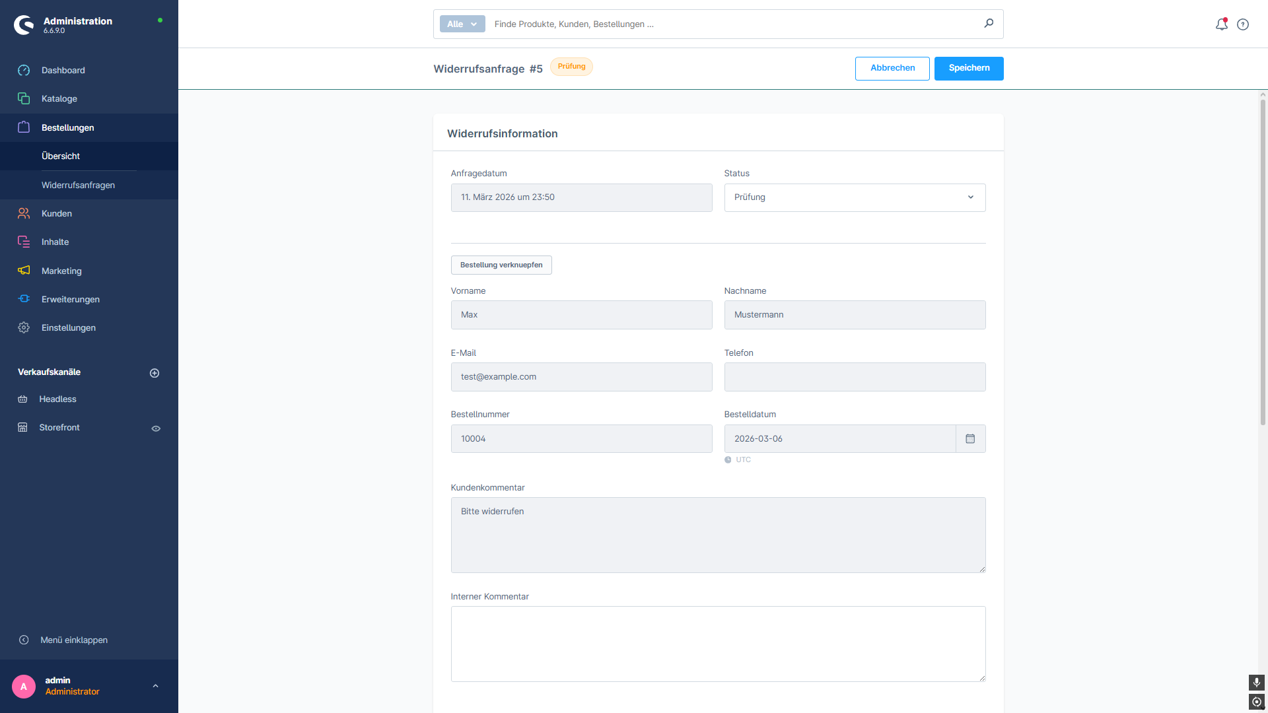Click the Shopware logo in sidebar
1268x713 pixels.
click(x=24, y=25)
